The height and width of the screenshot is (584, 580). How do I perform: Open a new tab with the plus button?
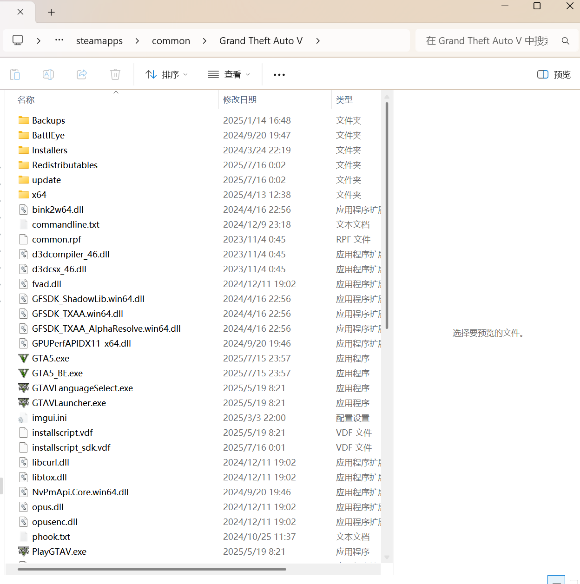point(52,13)
